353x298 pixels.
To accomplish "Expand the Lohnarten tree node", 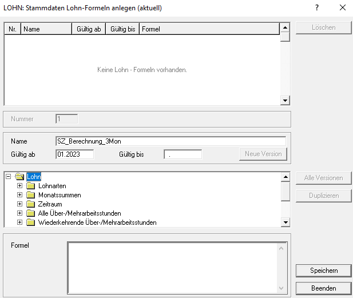I will tap(20, 186).
